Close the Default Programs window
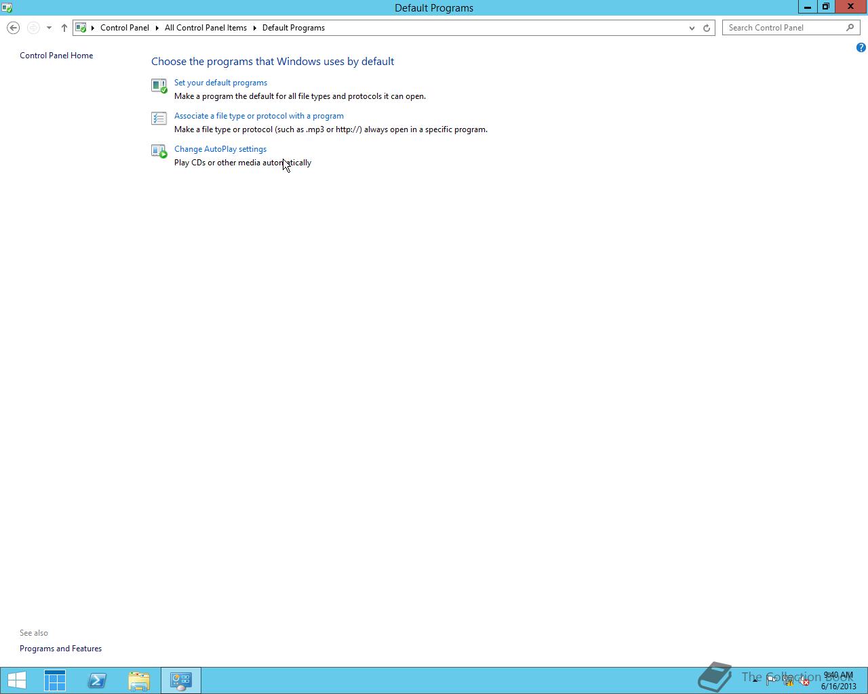 (x=851, y=7)
